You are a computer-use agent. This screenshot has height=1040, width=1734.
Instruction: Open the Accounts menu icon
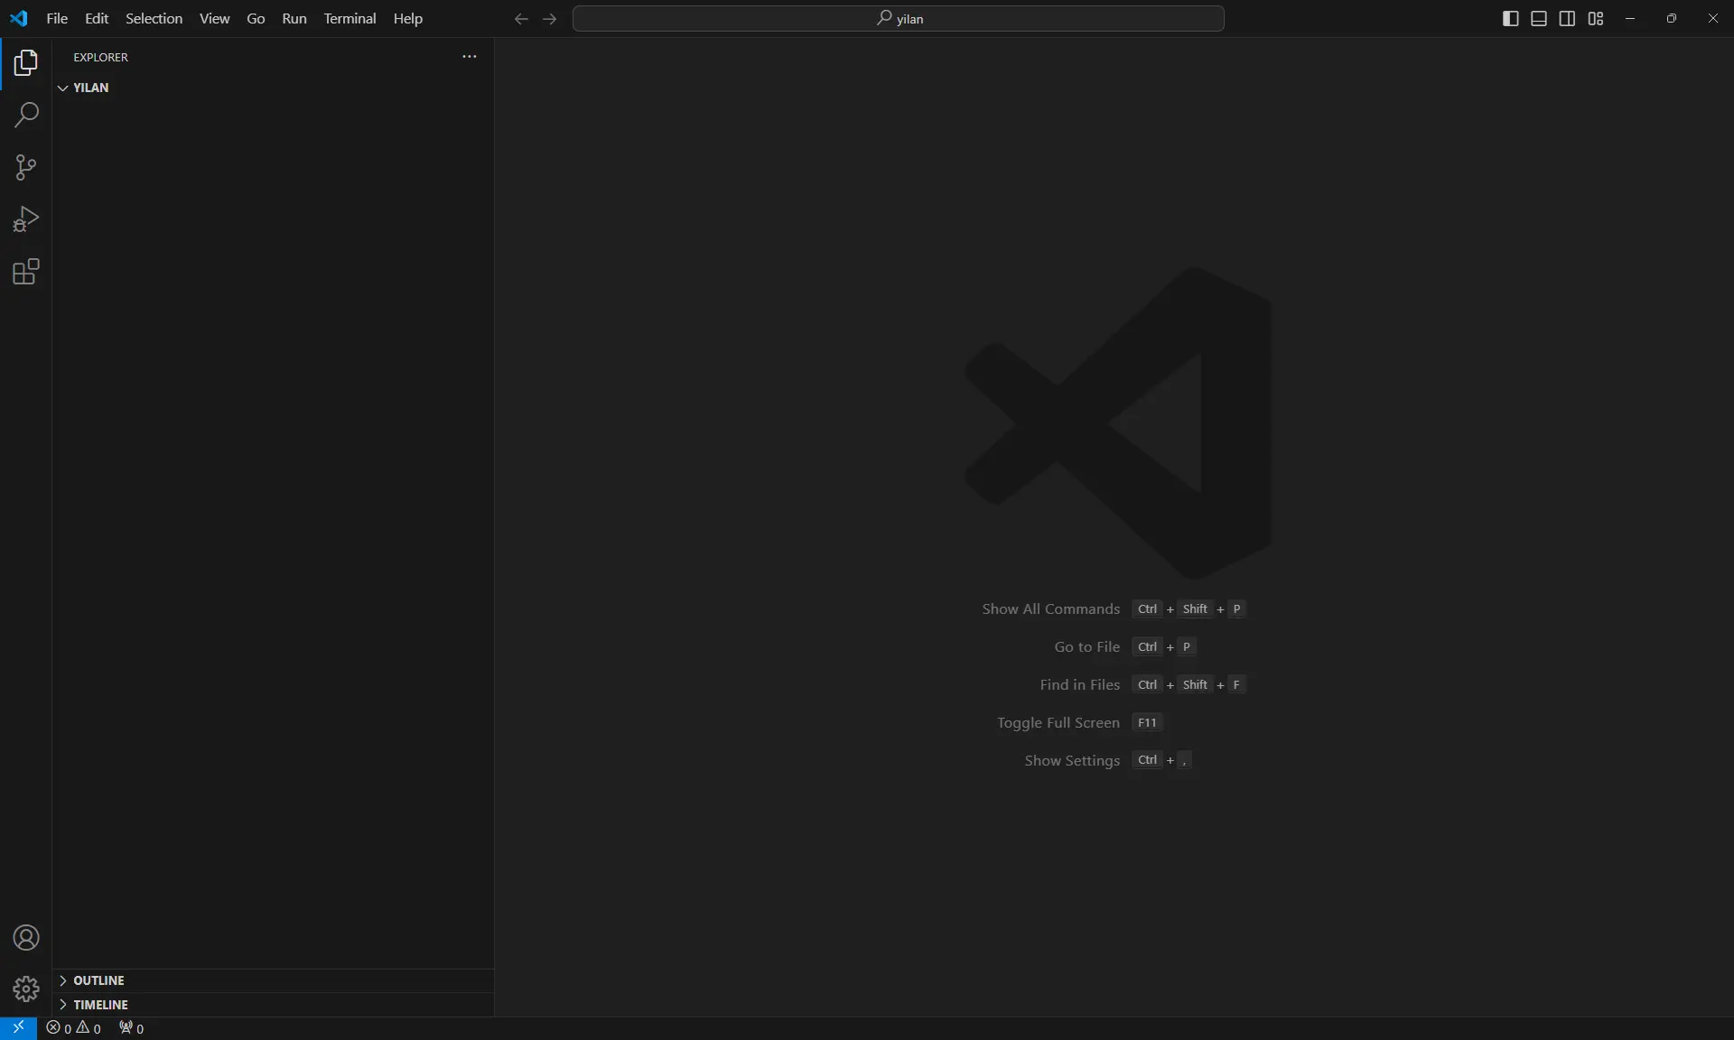coord(26,938)
